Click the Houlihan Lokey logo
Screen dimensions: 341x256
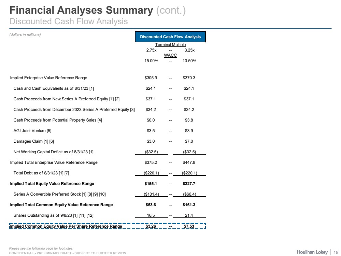click(312, 252)
